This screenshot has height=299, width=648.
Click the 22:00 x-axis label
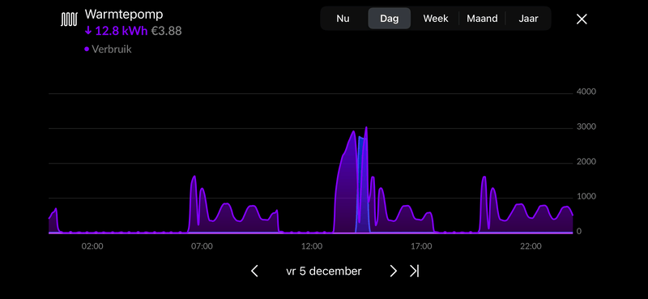531,246
